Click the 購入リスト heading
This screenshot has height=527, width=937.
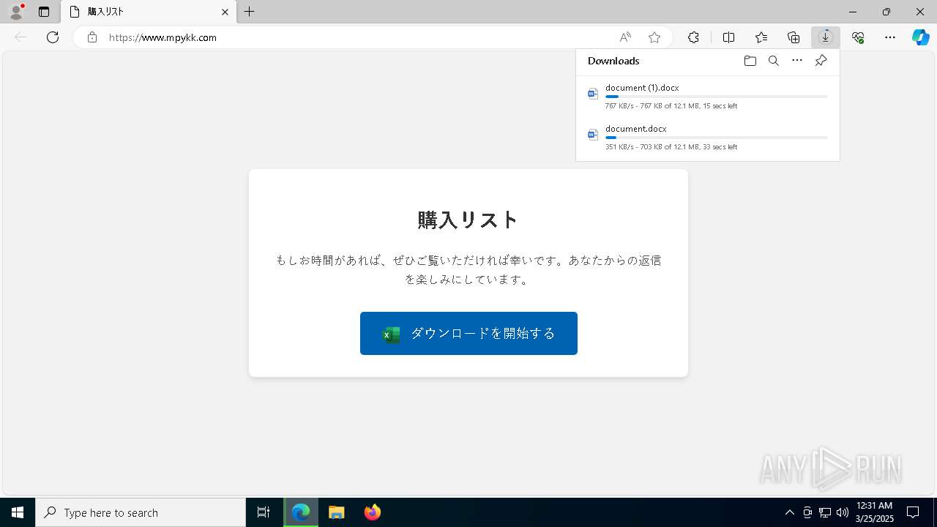[468, 220]
